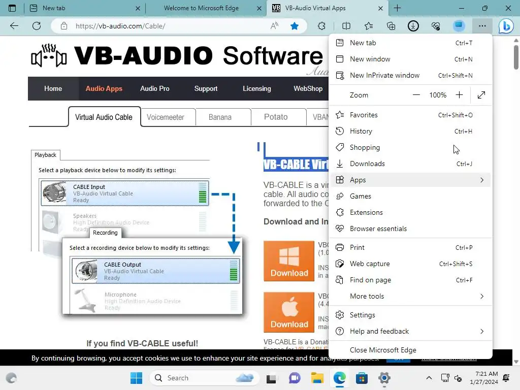Expand the Apps submenu
Viewport: 520px width, 390px height.
click(x=410, y=180)
